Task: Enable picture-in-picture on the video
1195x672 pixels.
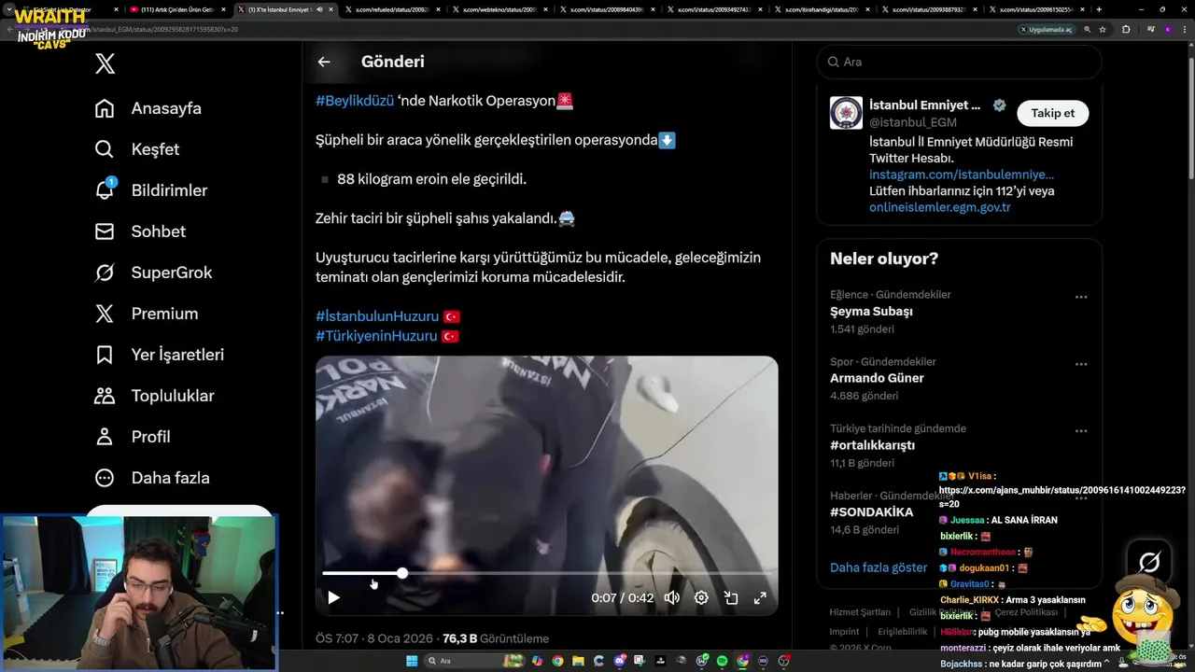Action: click(731, 597)
